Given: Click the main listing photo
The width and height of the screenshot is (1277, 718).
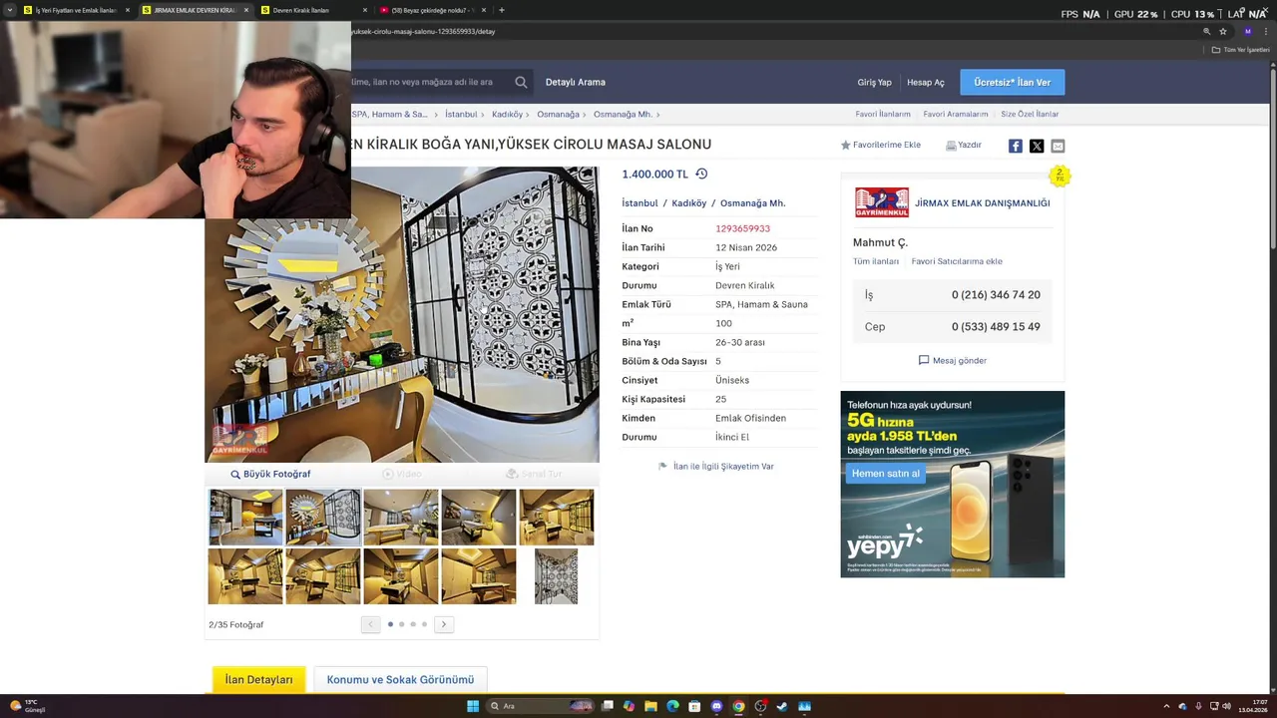Looking at the screenshot, I should [402, 314].
